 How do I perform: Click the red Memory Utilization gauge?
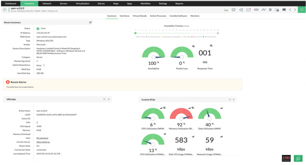(181, 114)
